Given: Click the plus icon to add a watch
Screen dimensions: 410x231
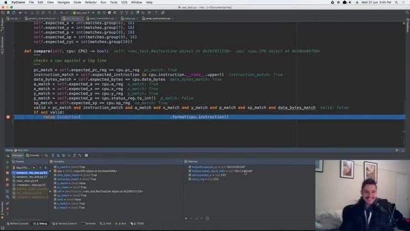Looking at the screenshot, I should (186, 218).
